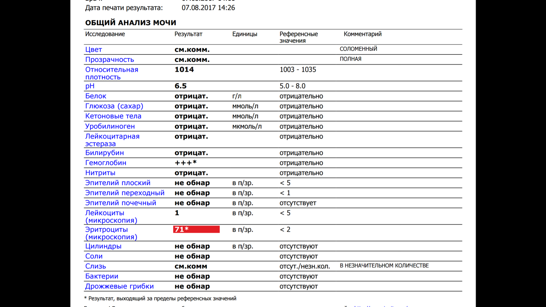The width and height of the screenshot is (546, 307).
Task: Open the Слизь link
Action: pos(96,266)
